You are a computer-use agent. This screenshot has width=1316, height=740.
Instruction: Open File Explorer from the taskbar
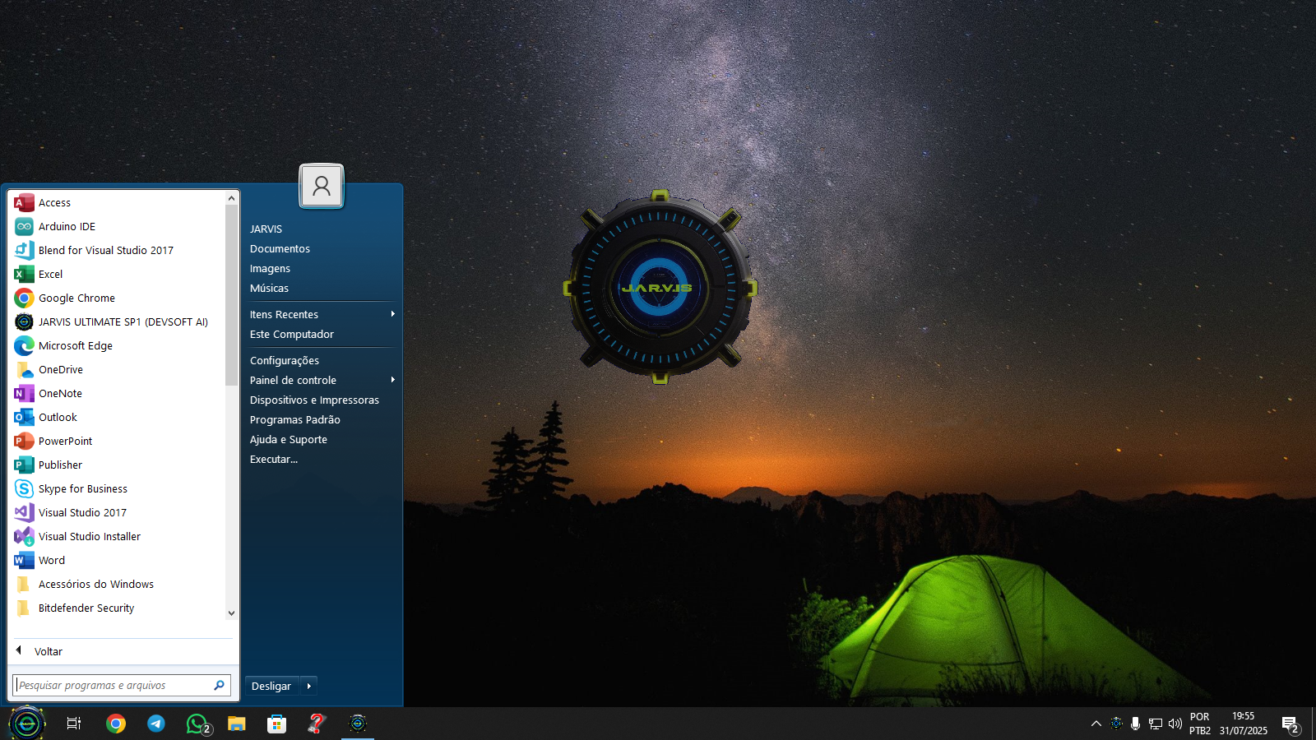coord(237,724)
